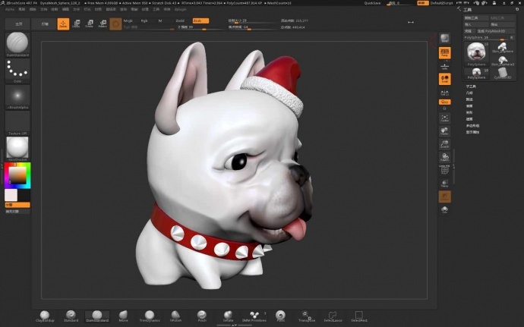Select the hPolish brush
The height and width of the screenshot is (327, 524).
(175, 316)
